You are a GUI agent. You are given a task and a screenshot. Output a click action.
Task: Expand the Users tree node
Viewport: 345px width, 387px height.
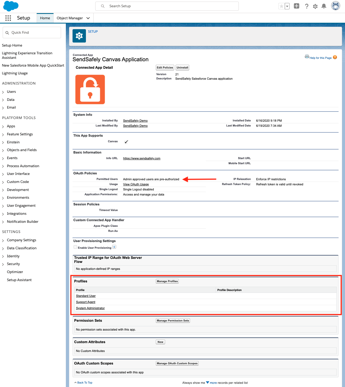coord(3,92)
